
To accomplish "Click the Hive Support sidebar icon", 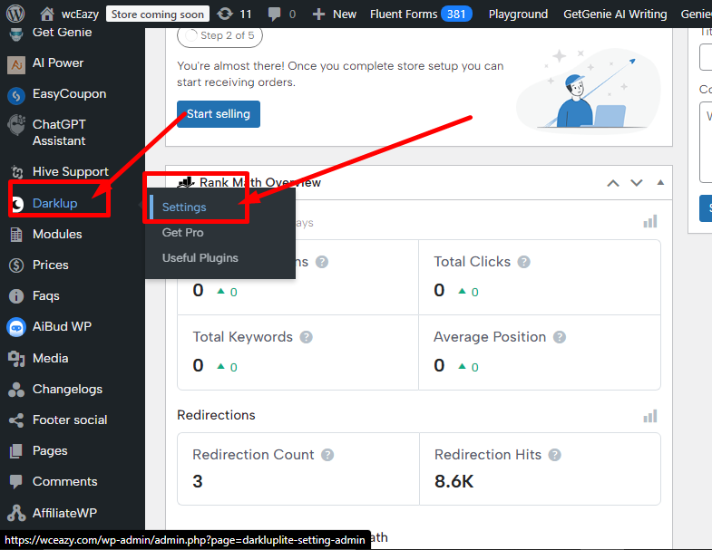I will [17, 172].
